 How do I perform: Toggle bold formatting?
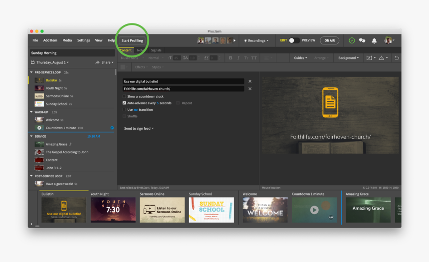pyautogui.click(x=230, y=58)
